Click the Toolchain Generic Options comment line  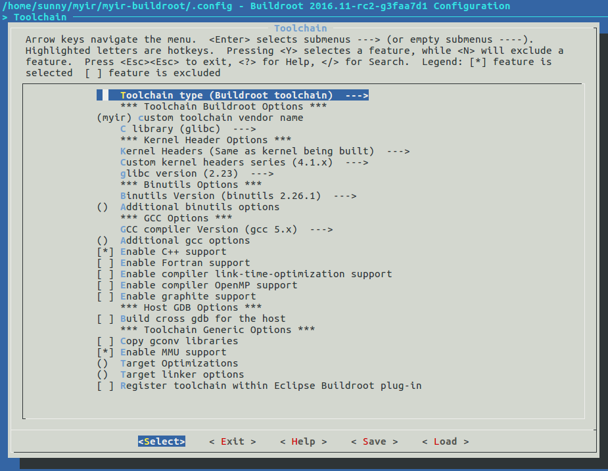[218, 330]
